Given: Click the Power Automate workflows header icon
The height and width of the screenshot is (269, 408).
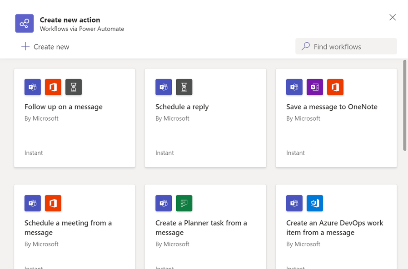Looking at the screenshot, I should coord(25,23).
